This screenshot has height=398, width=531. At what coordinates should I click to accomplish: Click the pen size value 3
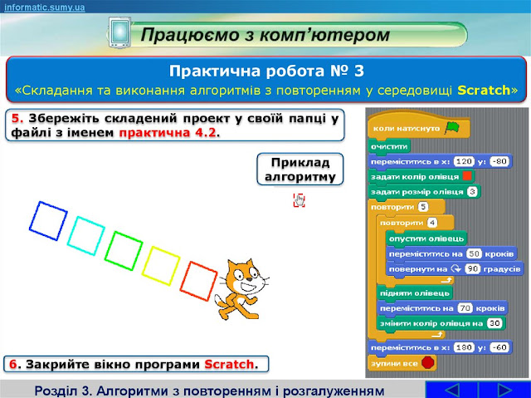pyautogui.click(x=472, y=192)
